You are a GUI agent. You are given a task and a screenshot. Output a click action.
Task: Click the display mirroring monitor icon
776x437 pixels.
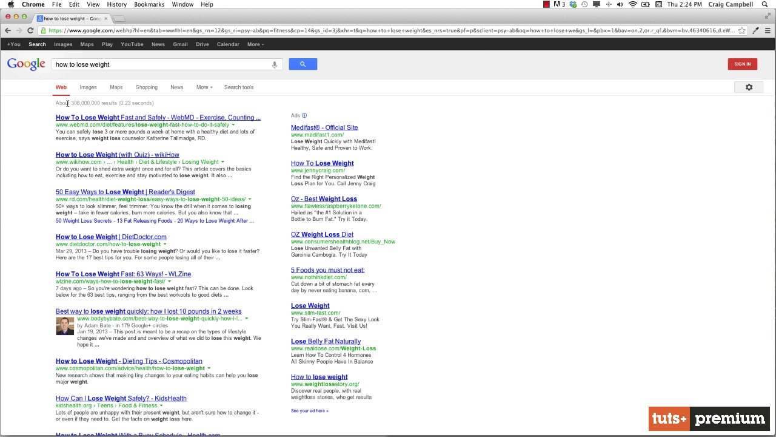point(597,4)
